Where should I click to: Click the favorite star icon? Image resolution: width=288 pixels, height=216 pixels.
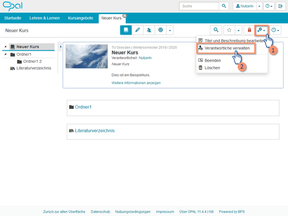[229, 30]
